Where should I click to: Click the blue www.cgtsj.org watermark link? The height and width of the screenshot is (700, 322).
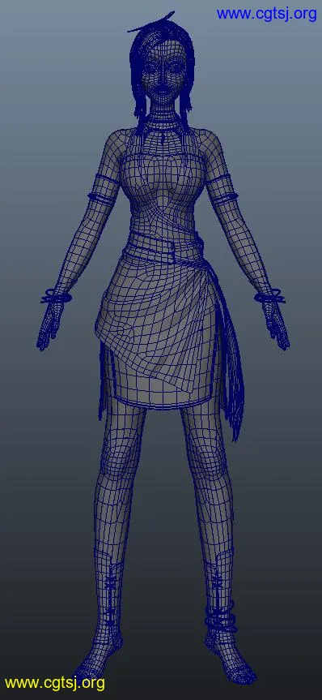(266, 14)
